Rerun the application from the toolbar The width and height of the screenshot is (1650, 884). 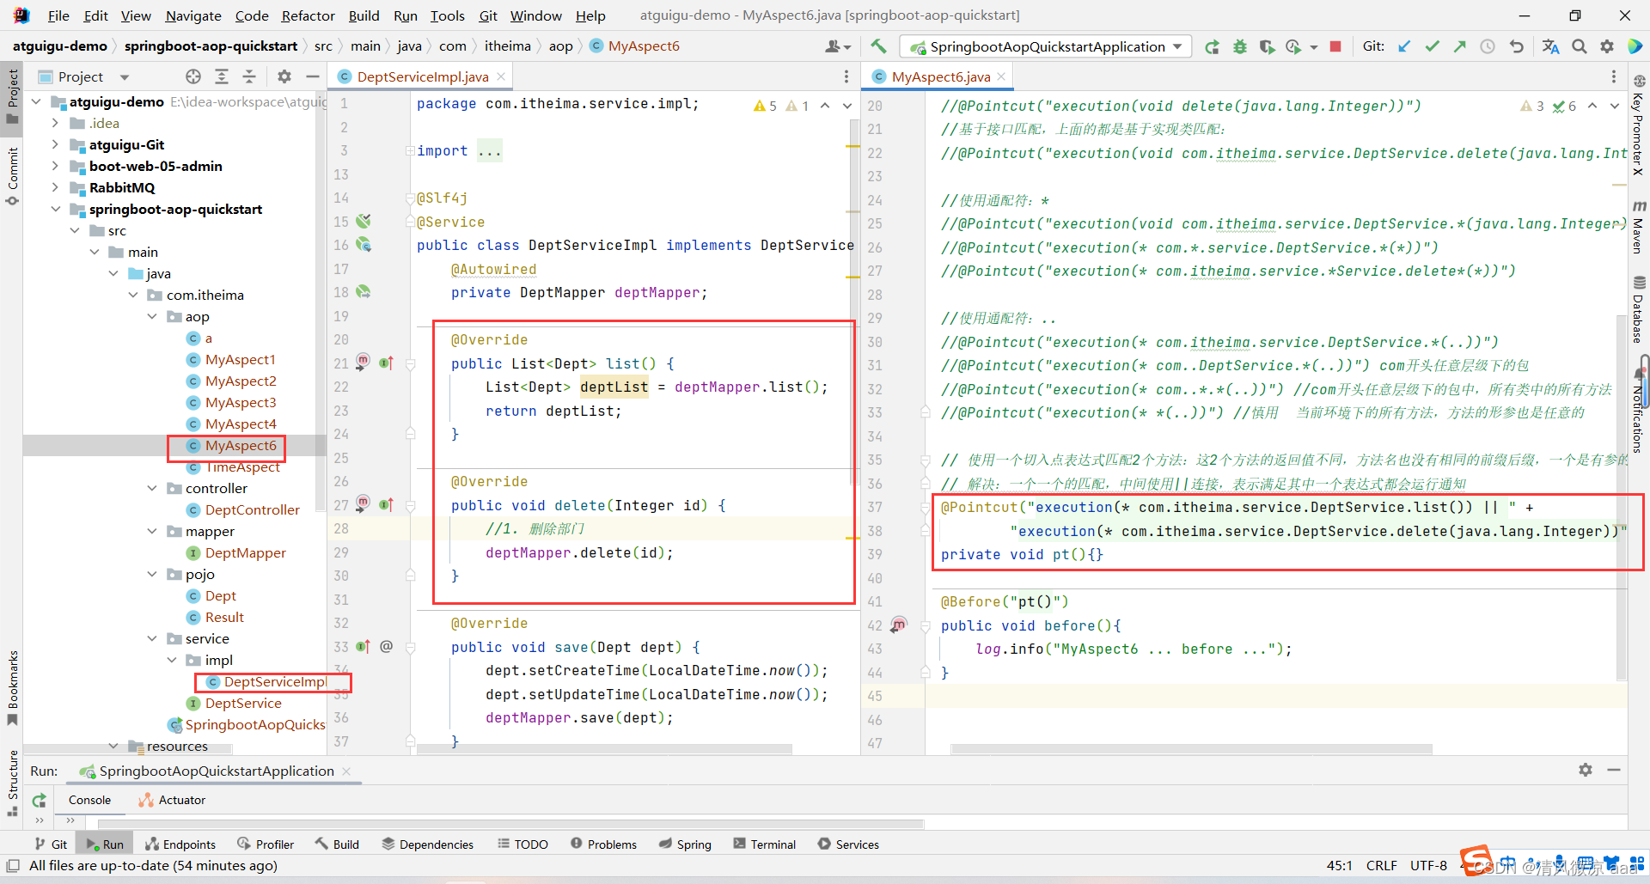pos(1212,46)
